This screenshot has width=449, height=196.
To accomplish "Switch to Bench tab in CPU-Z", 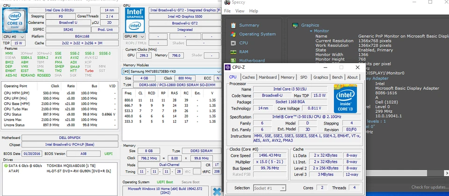I will pyautogui.click(x=337, y=77).
